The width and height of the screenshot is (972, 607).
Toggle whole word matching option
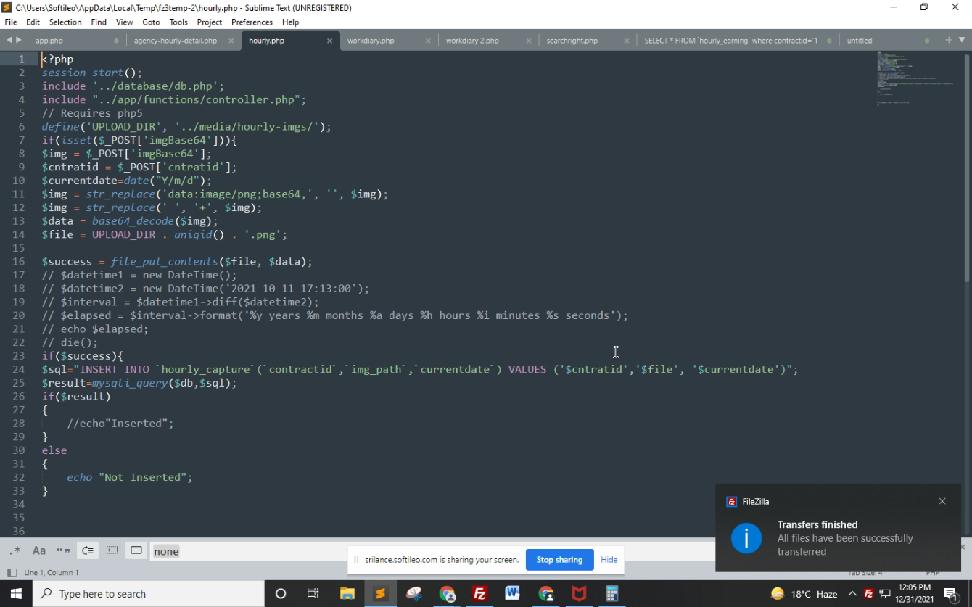pos(63,550)
